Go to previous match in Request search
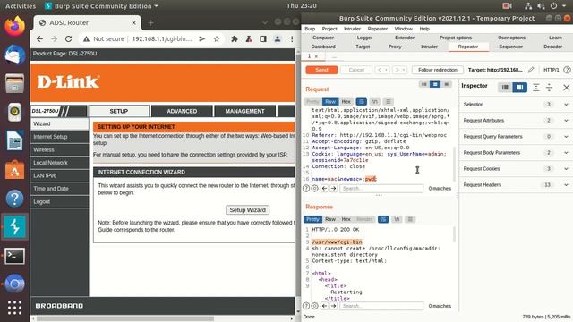The height and width of the screenshot is (322, 573). pos(324,189)
